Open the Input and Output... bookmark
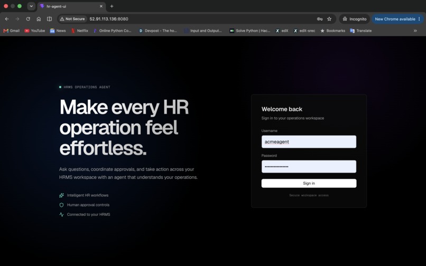426x266 pixels. [203, 31]
